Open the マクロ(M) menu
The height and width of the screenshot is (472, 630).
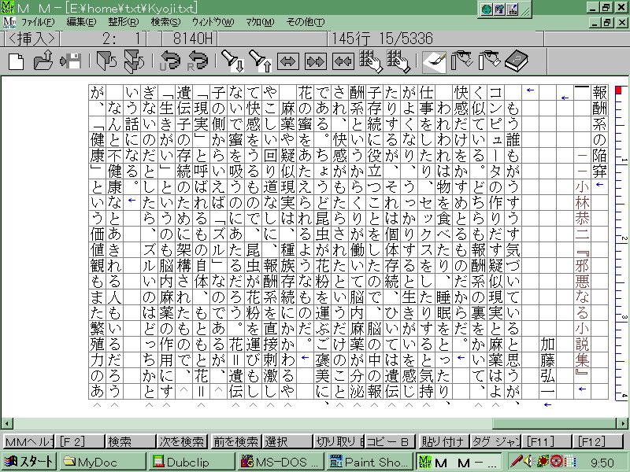260,22
